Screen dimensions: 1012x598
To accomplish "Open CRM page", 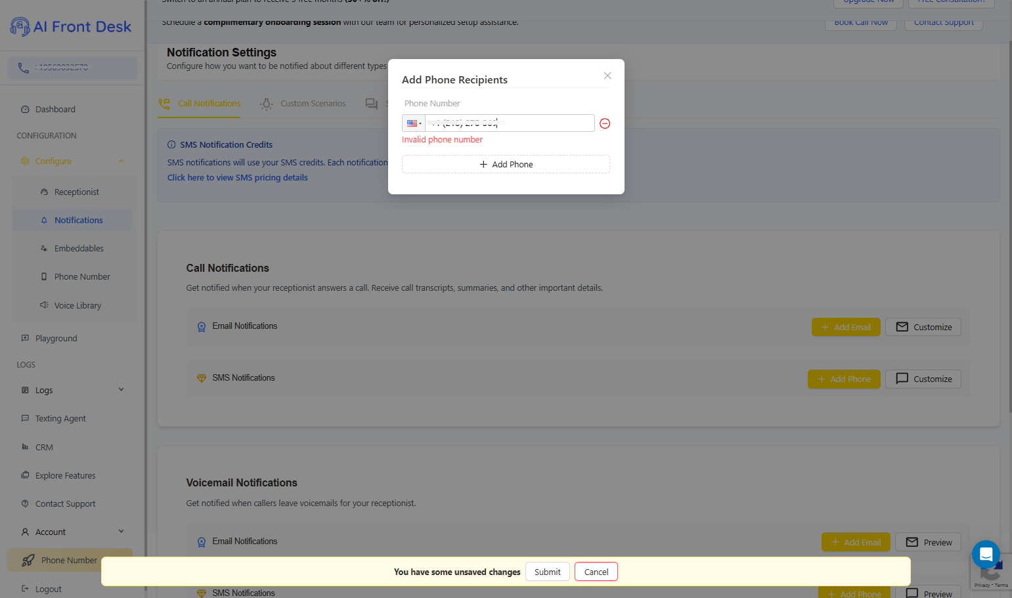I will [x=44, y=448].
